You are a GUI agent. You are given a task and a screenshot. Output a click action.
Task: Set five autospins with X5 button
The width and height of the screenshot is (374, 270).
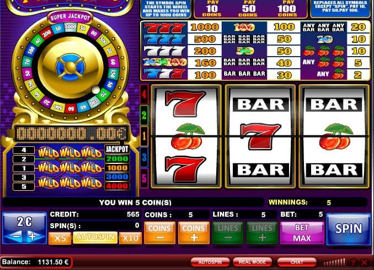[60, 238]
